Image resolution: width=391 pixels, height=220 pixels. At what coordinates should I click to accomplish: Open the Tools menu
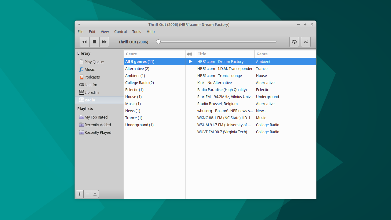coord(137,31)
